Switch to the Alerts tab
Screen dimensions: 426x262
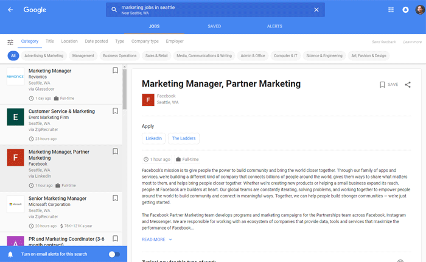tap(274, 26)
